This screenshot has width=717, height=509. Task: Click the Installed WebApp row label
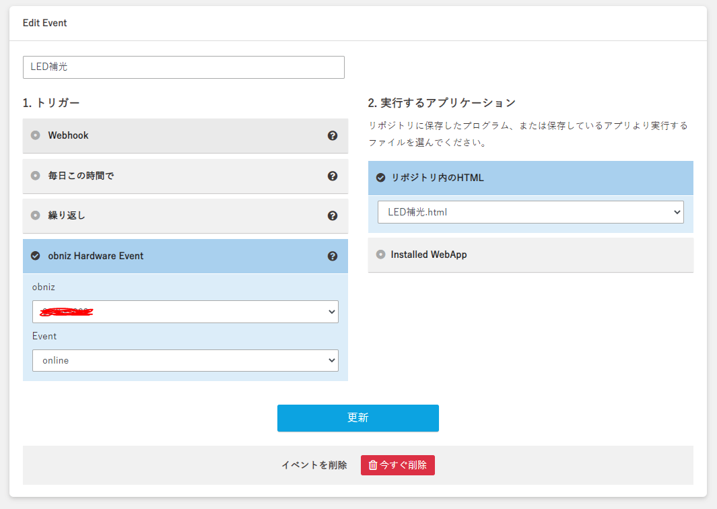pyautogui.click(x=429, y=254)
